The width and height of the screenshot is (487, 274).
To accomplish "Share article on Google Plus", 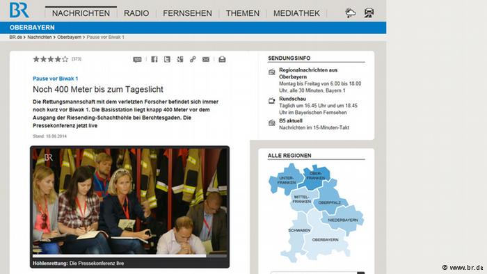I will [x=180, y=59].
